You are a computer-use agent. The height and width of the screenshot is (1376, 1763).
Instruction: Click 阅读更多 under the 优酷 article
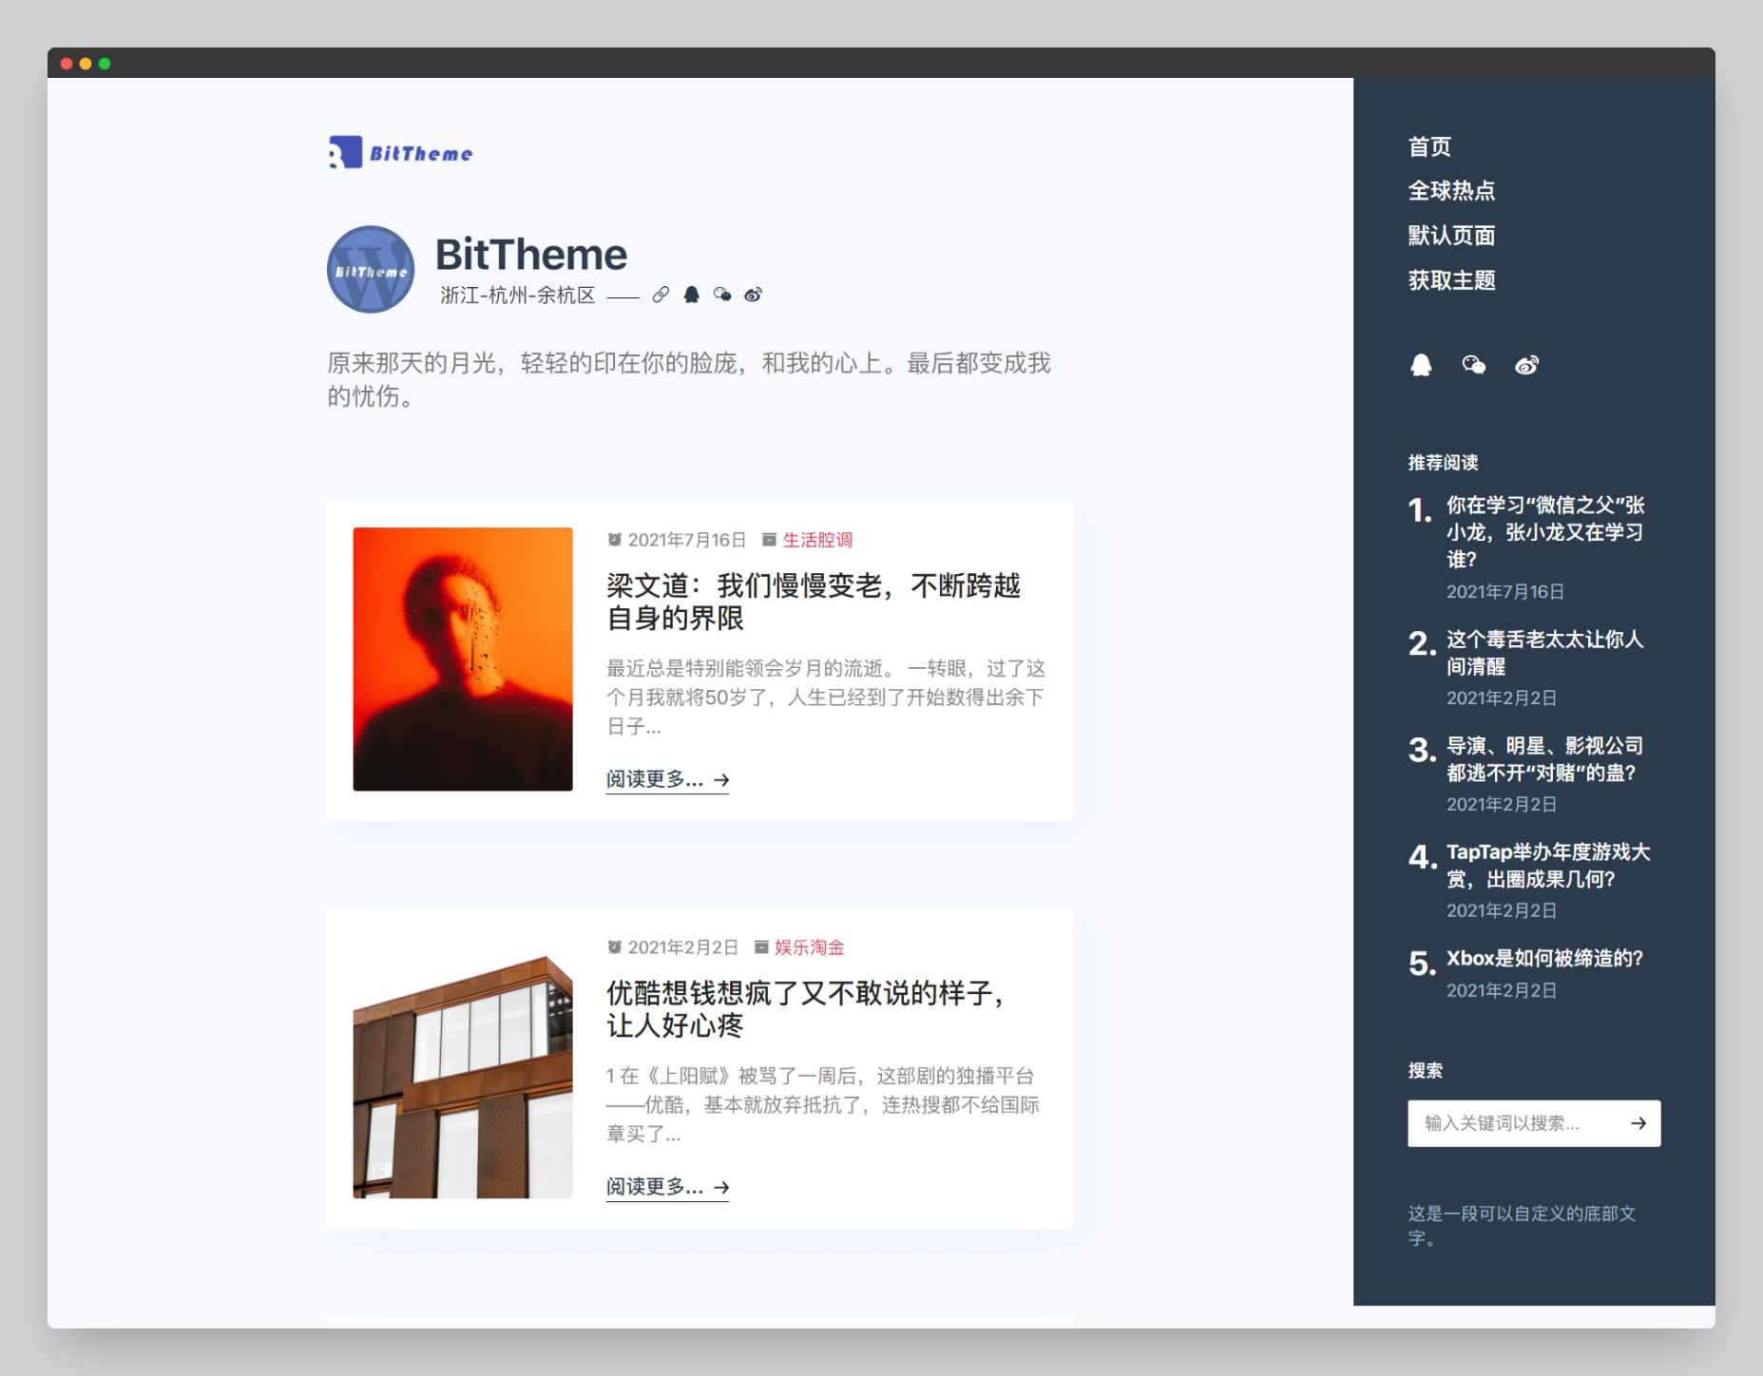tap(667, 1188)
